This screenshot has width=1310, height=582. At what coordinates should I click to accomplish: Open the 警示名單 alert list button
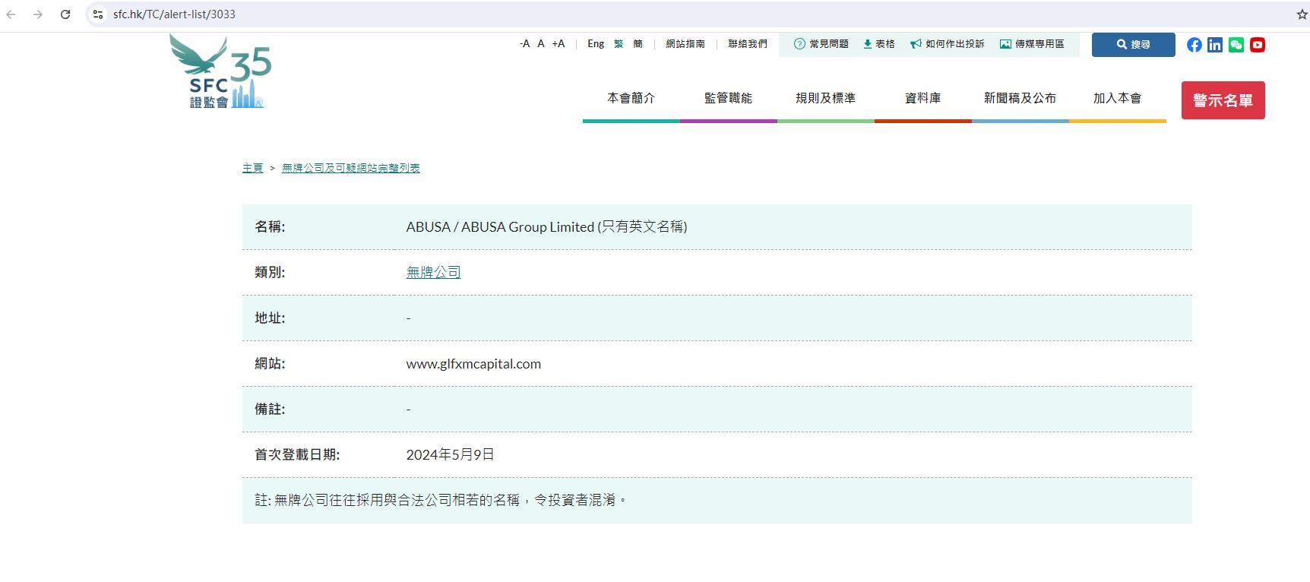(x=1223, y=100)
